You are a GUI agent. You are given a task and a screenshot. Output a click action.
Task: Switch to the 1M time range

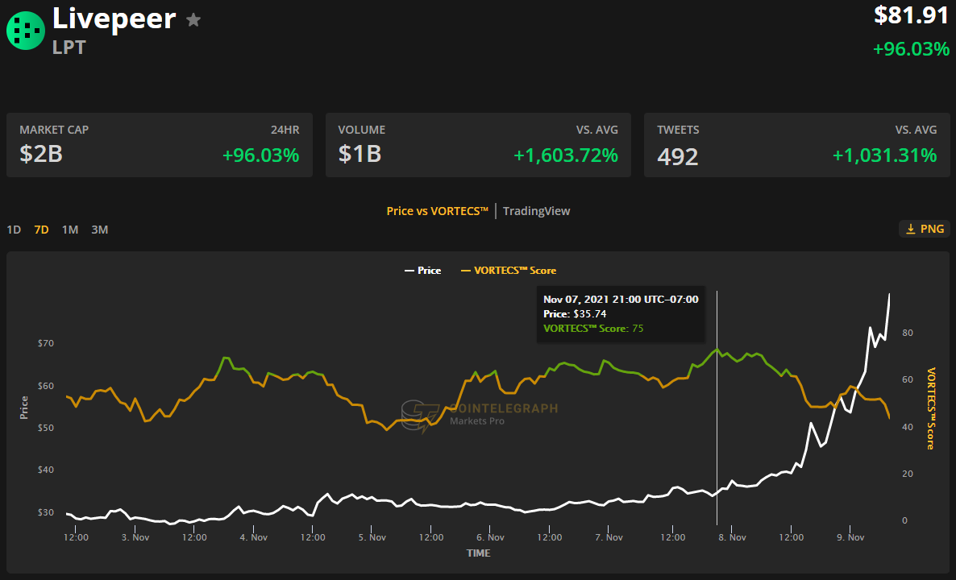click(x=70, y=230)
